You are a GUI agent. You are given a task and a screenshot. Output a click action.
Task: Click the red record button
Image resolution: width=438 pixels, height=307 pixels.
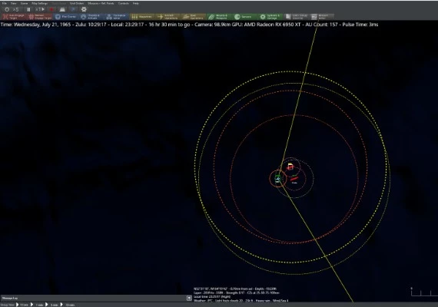tap(51, 9)
